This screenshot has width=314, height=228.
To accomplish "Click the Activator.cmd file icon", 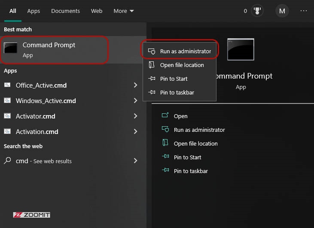I will pos(8,116).
